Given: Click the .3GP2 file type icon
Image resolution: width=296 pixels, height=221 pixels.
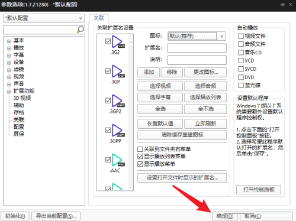Looking at the screenshot, I should [x=118, y=100].
